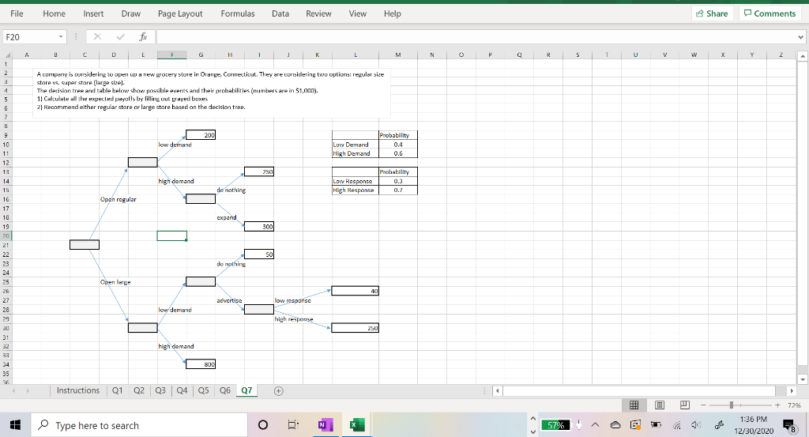Open the File menu
This screenshot has width=809, height=437.
pos(17,13)
